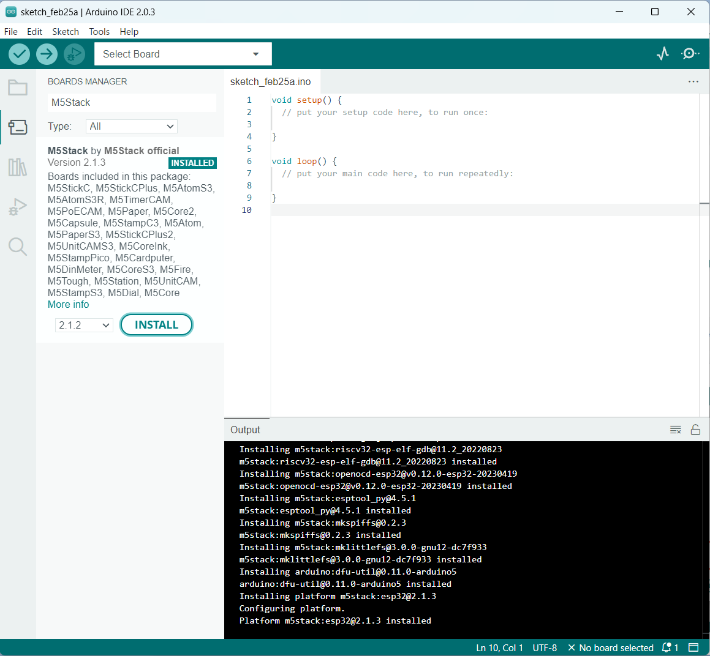Screen dimensions: 710x656
Task: Select the sketch_feb25a.ino tab
Action: click(x=271, y=81)
